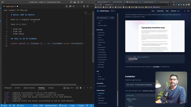Open the Tailwind version dropdown
Image resolution: width=191 pixels, height=107 pixels.
pyautogui.click(x=113, y=11)
